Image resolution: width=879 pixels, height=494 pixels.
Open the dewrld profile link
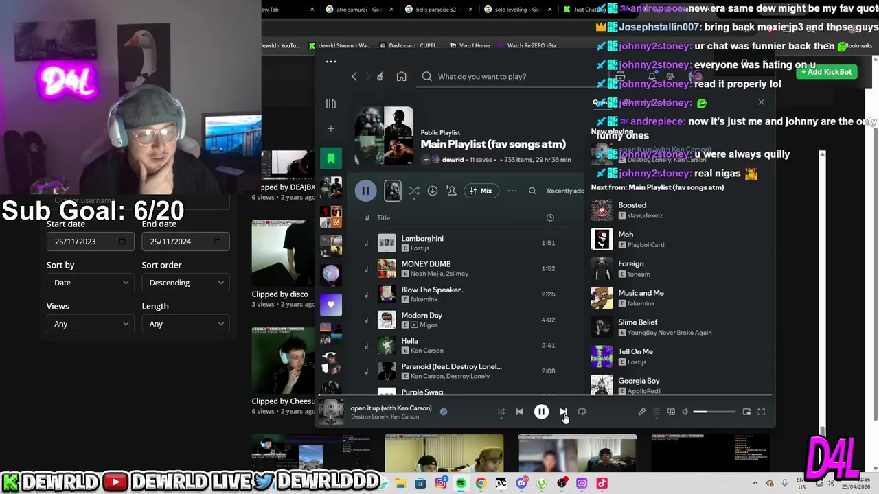[453, 160]
